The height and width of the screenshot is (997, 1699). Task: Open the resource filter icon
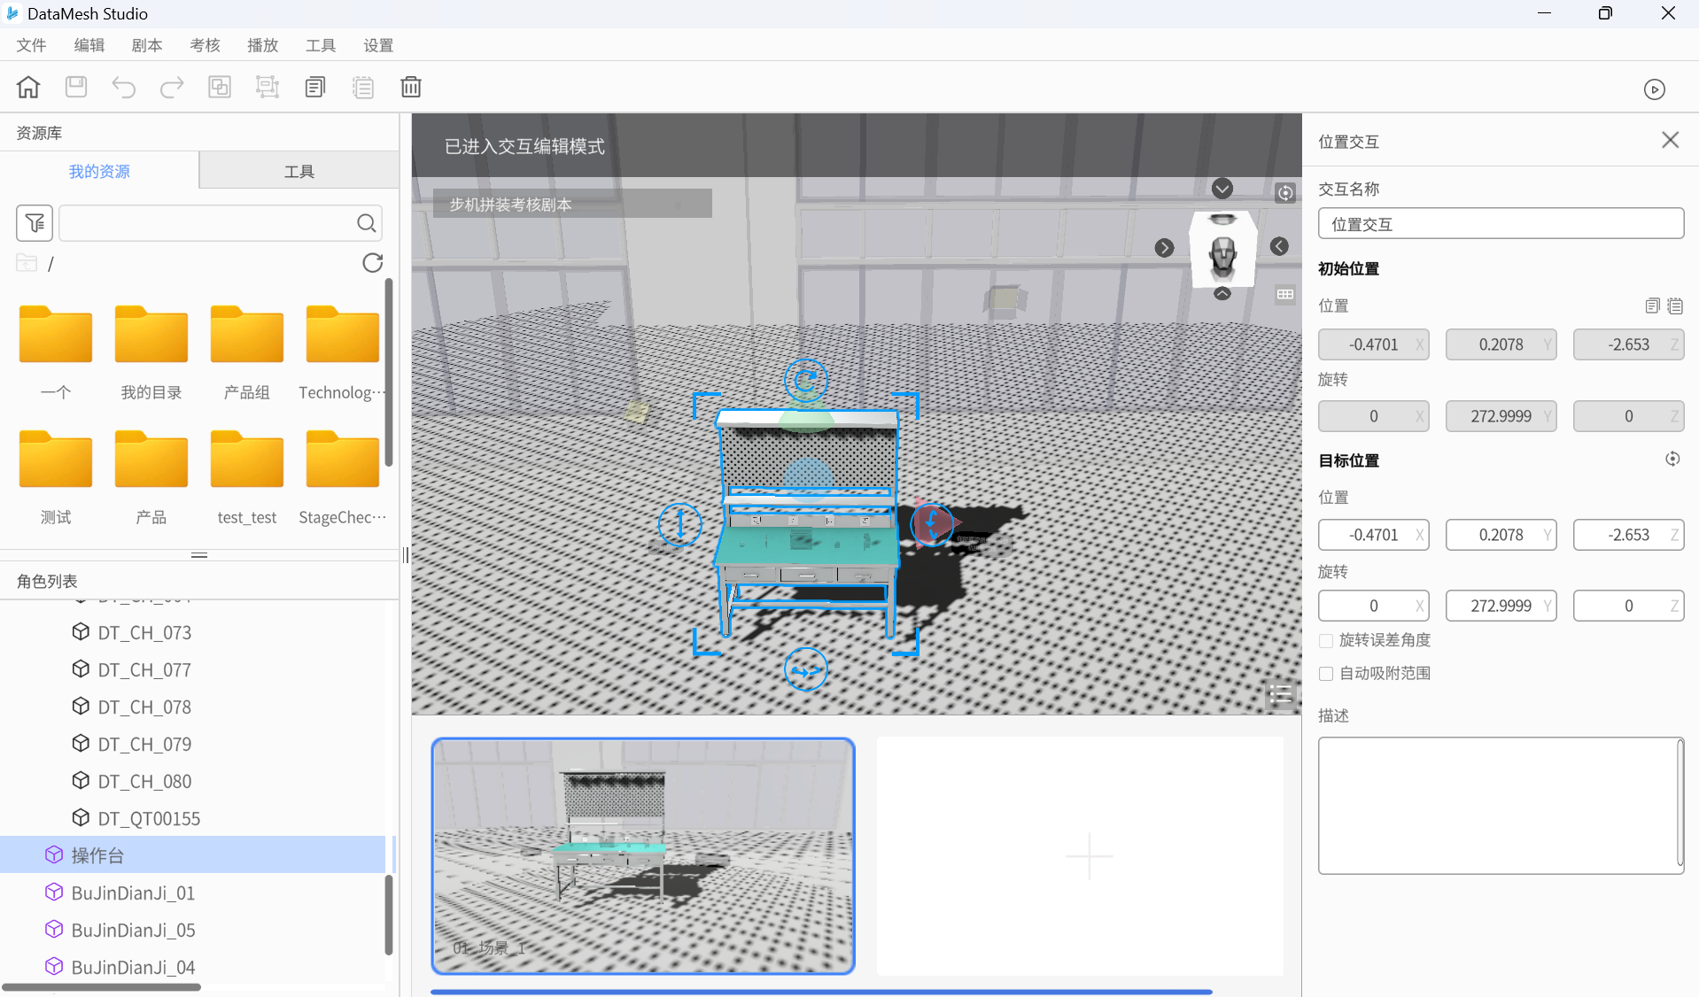pos(35,223)
